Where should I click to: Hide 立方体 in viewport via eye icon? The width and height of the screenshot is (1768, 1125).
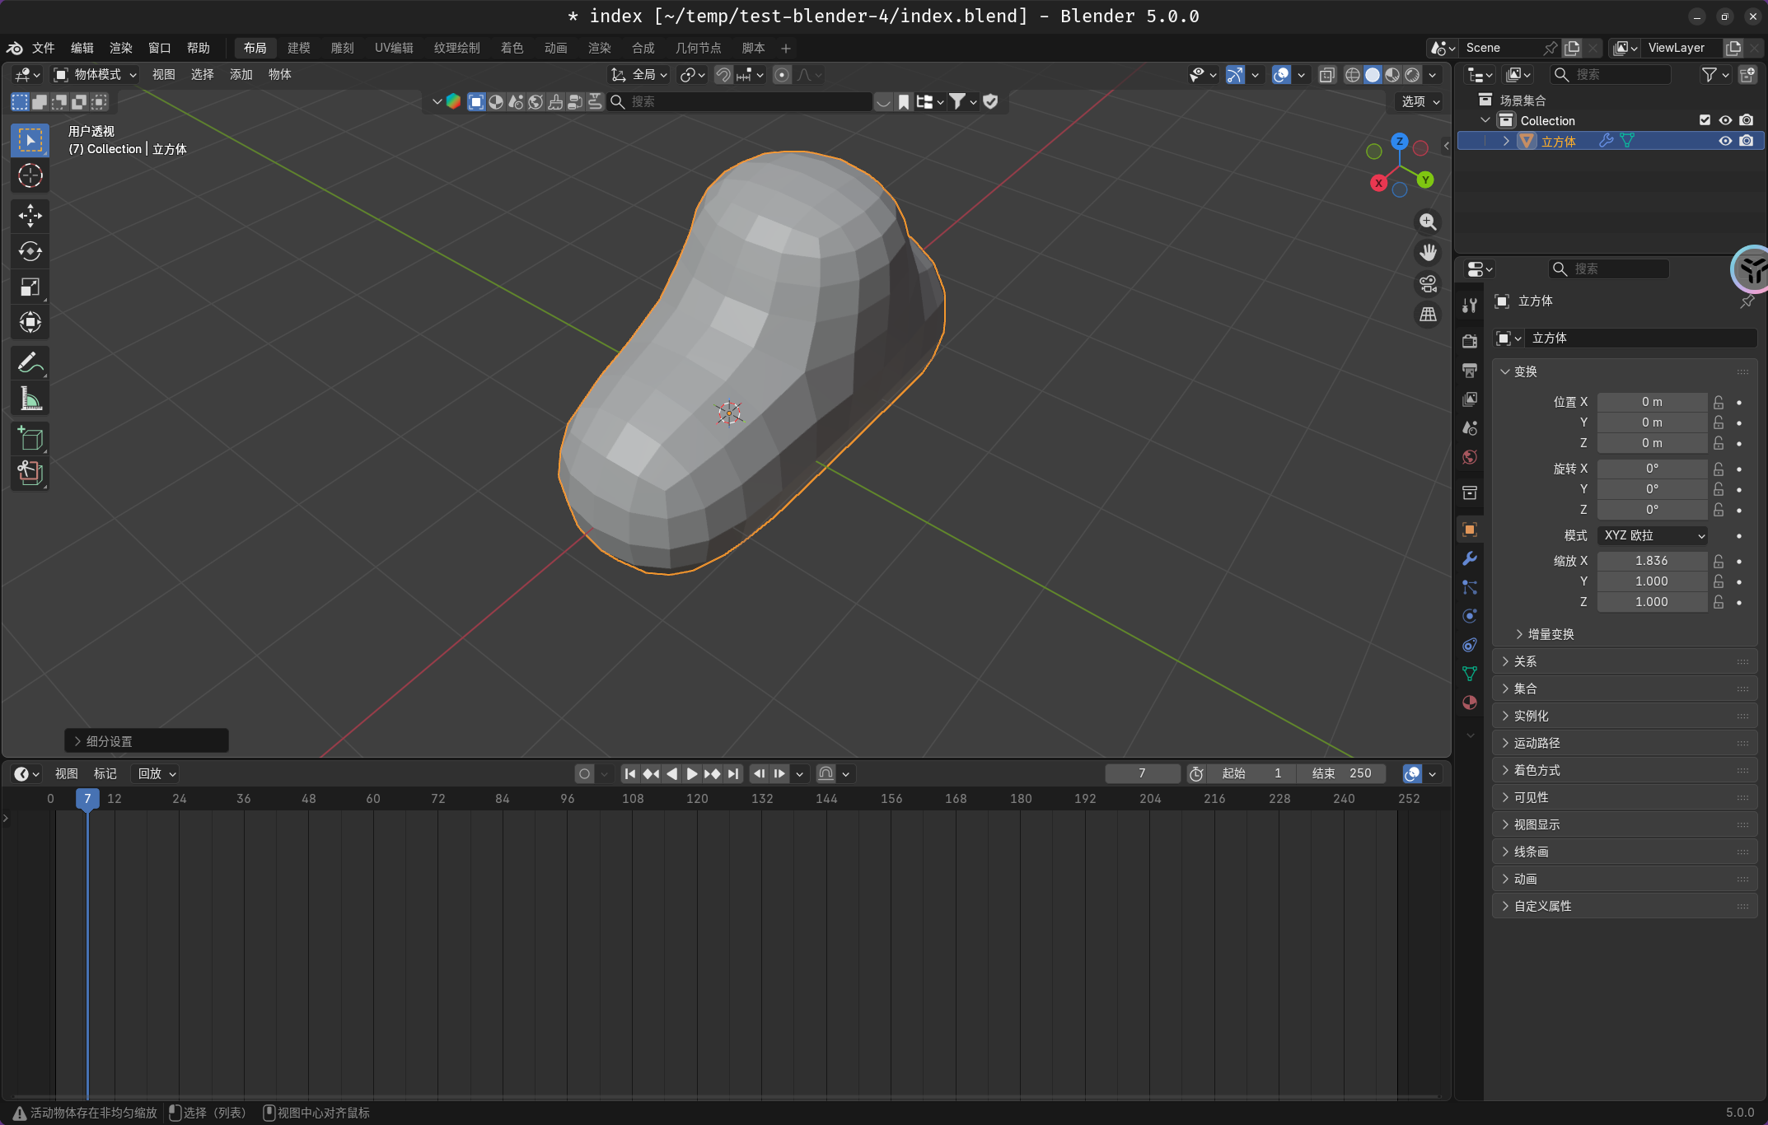click(1725, 141)
